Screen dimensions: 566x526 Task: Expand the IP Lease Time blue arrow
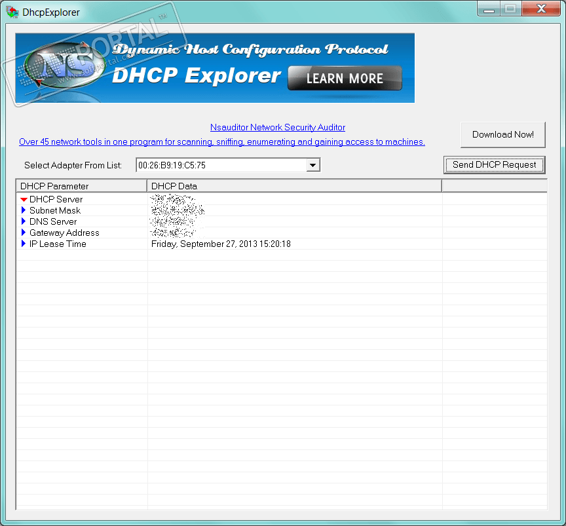[x=24, y=244]
